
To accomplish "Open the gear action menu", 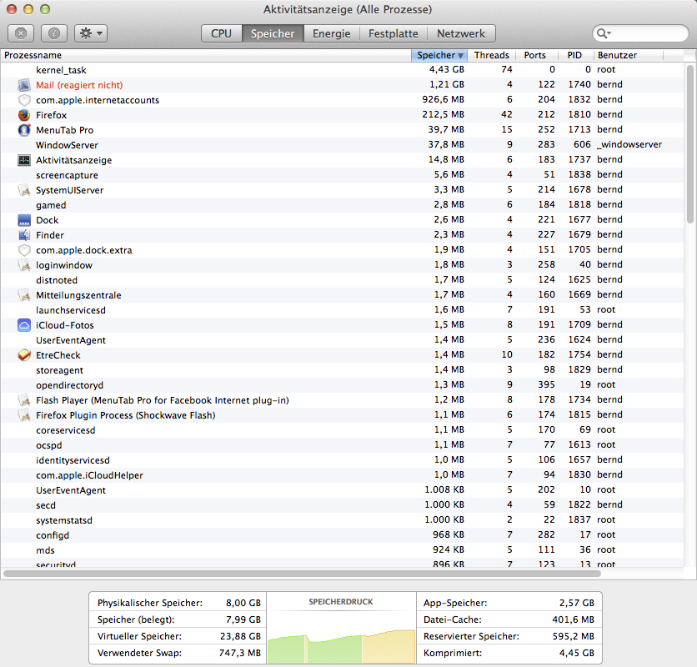I will (91, 33).
